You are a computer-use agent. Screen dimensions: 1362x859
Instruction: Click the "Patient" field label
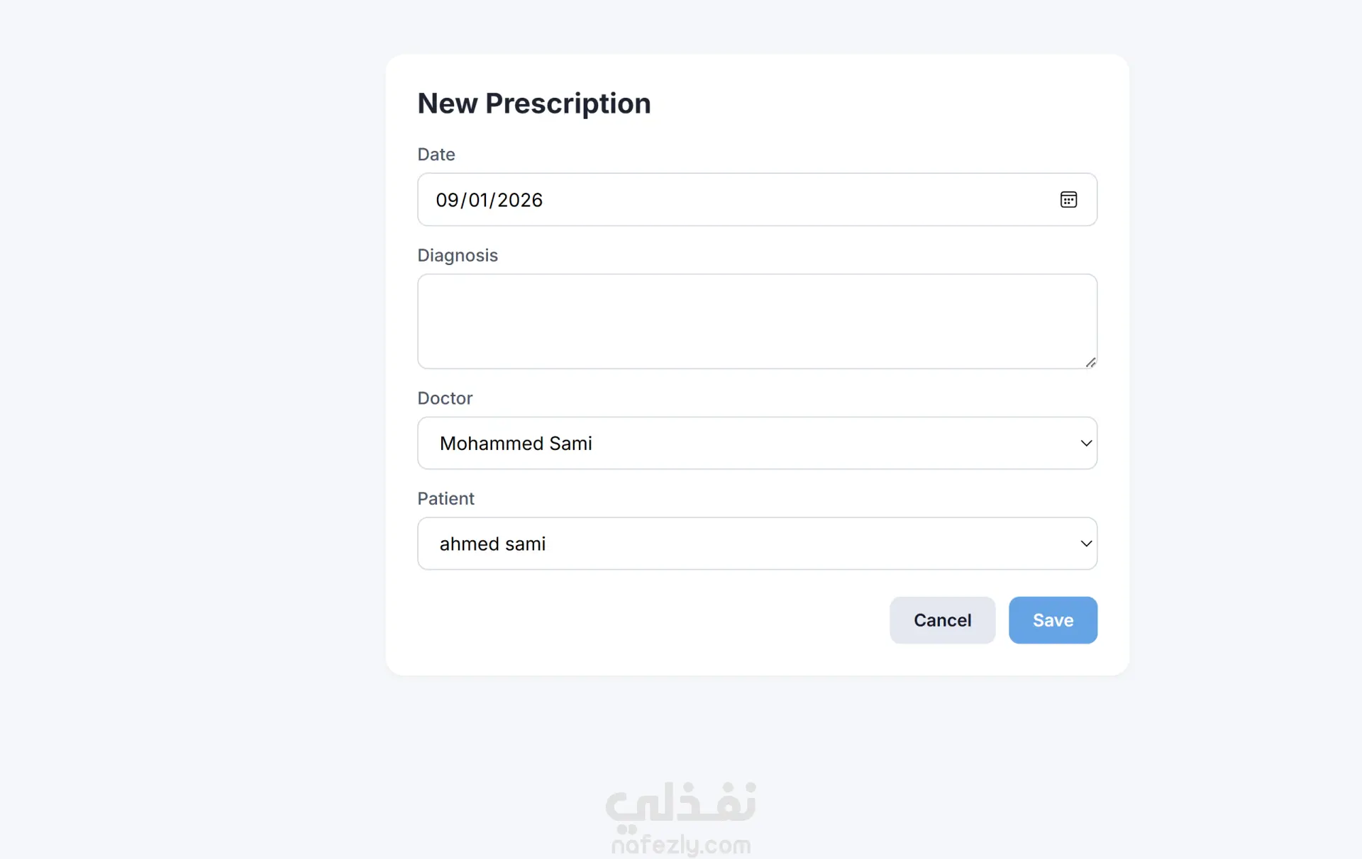click(445, 499)
